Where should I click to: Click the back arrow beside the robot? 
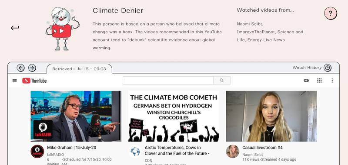click(x=15, y=28)
